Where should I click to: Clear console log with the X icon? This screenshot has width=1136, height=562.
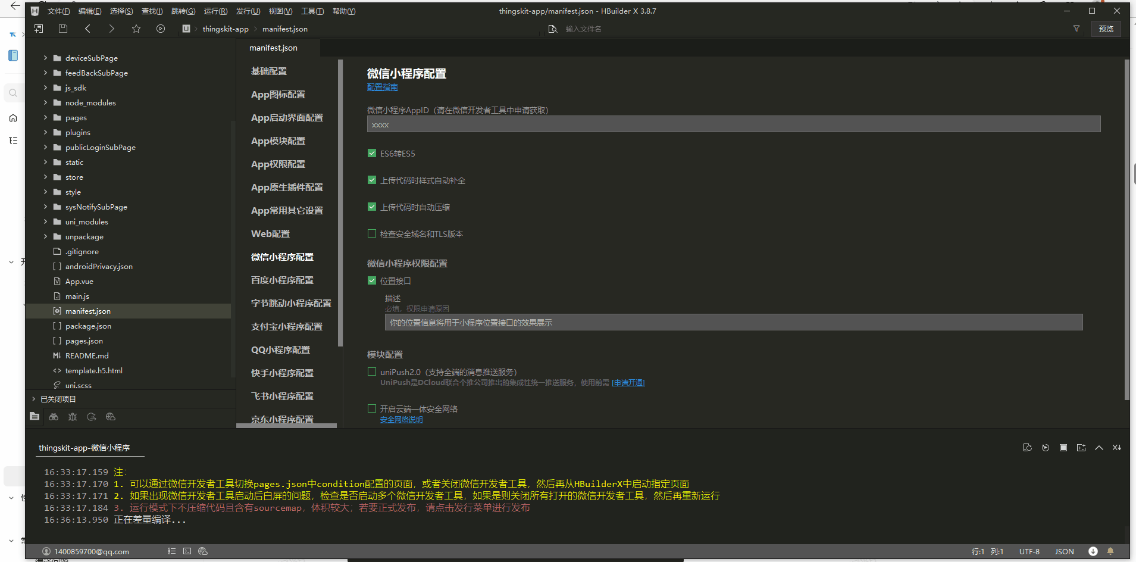point(1117,448)
